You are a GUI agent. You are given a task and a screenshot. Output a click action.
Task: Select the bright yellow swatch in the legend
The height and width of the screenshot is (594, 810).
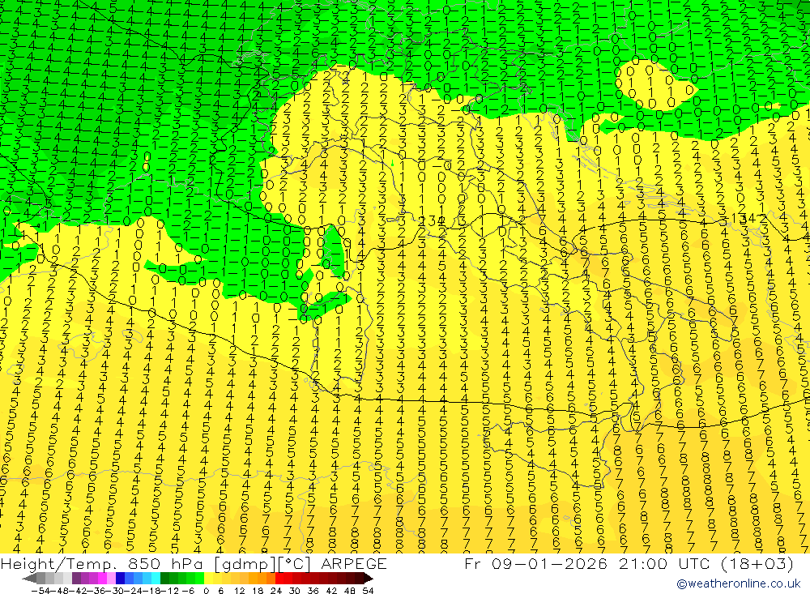click(209, 579)
